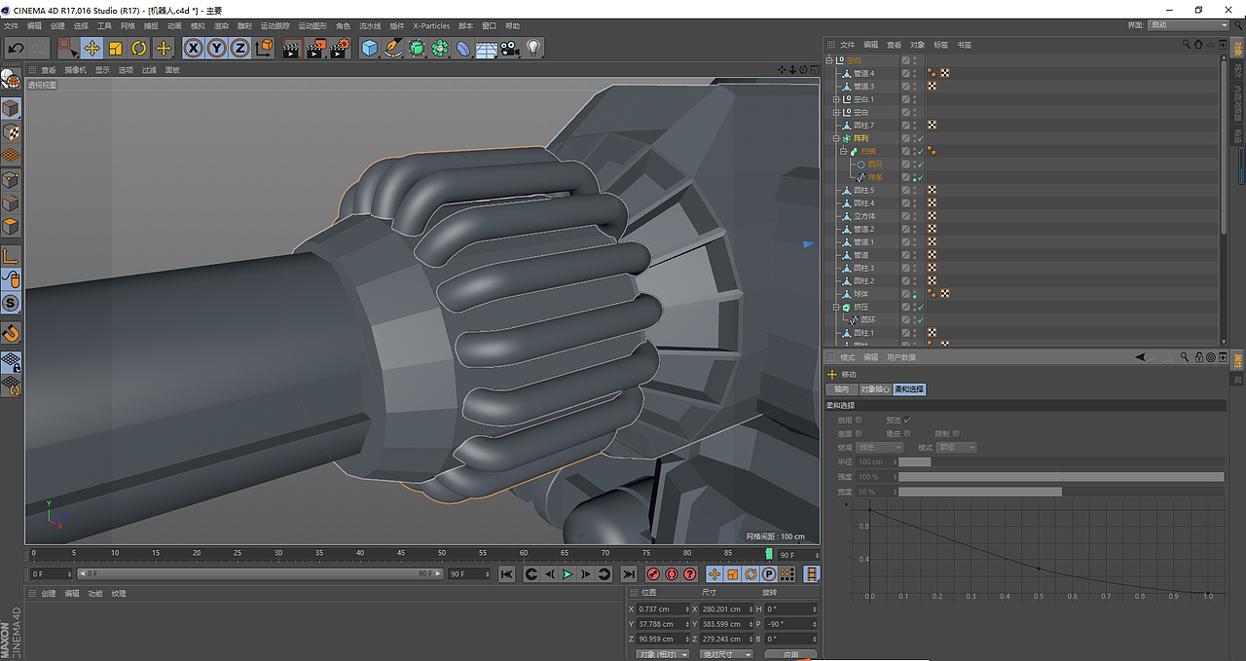The width and height of the screenshot is (1246, 661).
Task: Switch to the 柔和选择 tab
Action: (x=909, y=389)
